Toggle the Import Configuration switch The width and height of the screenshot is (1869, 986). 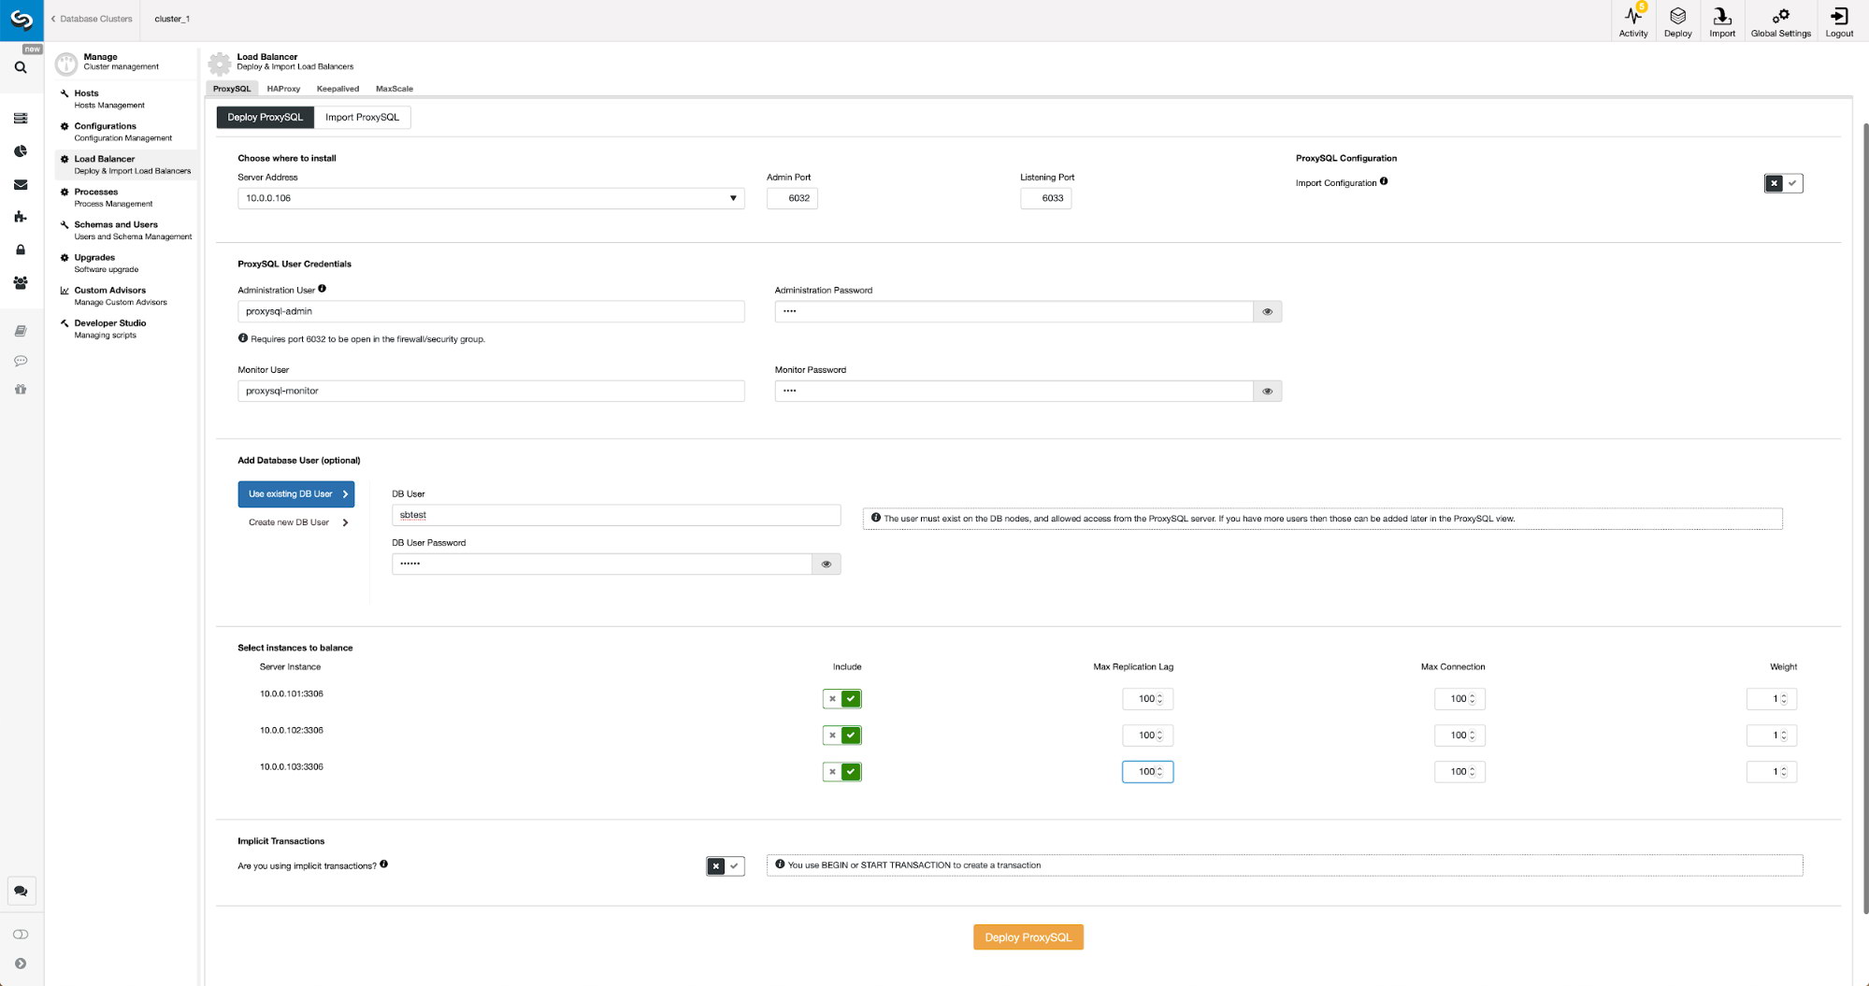pyautogui.click(x=1783, y=183)
